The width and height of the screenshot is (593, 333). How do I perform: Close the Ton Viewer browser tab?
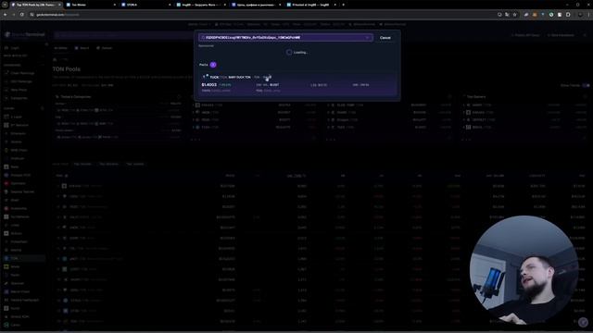click(x=114, y=5)
